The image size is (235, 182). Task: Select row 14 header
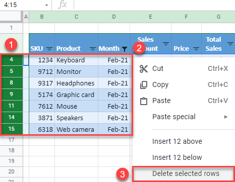(x=12, y=118)
